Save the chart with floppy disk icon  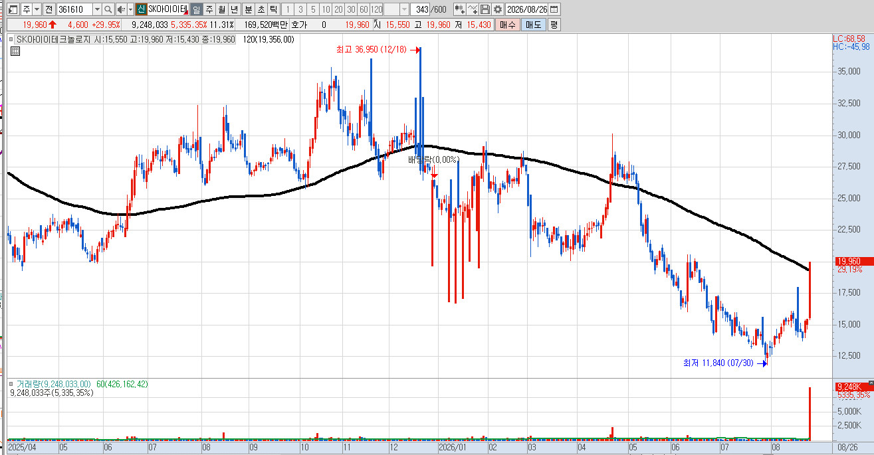485,9
